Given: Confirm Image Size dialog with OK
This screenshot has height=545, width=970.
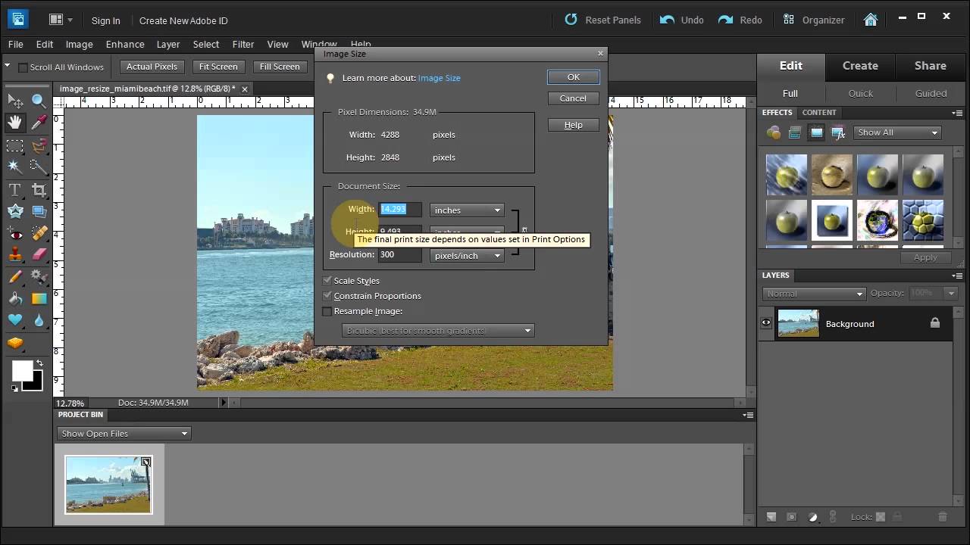Looking at the screenshot, I should coord(574,77).
